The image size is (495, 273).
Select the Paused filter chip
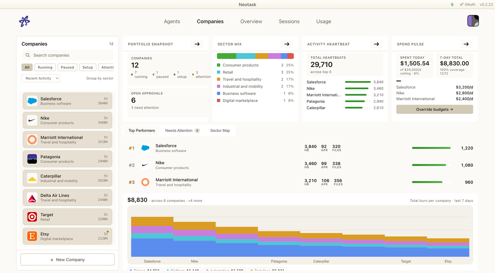coord(67,67)
